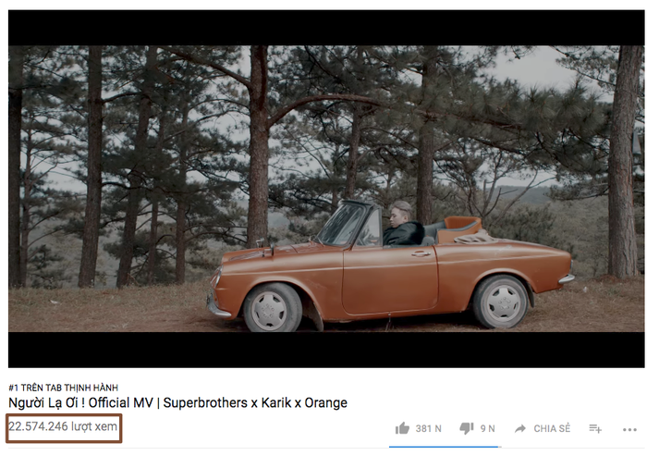Click the man sitting in the car

click(x=403, y=224)
